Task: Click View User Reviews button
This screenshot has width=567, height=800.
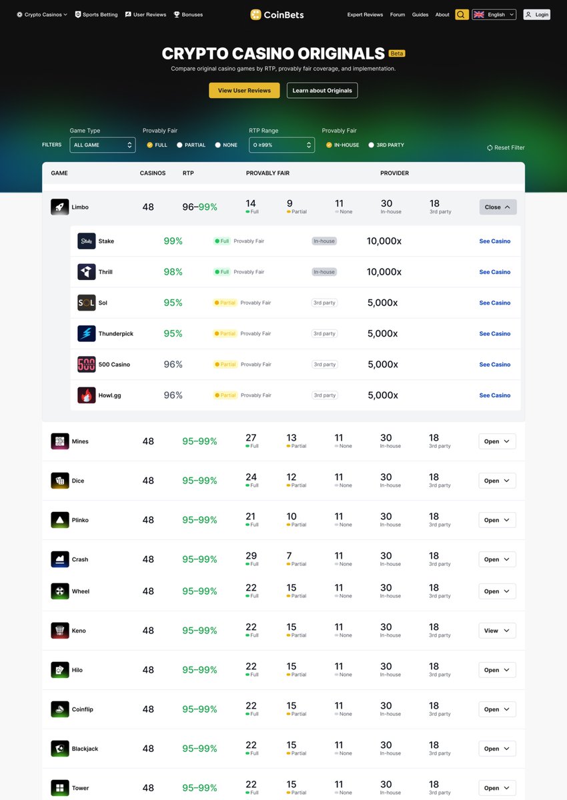Action: [x=244, y=90]
